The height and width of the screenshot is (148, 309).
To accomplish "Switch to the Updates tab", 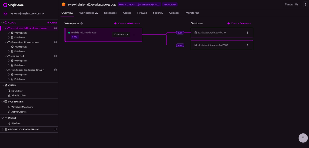I will coord(174,13).
